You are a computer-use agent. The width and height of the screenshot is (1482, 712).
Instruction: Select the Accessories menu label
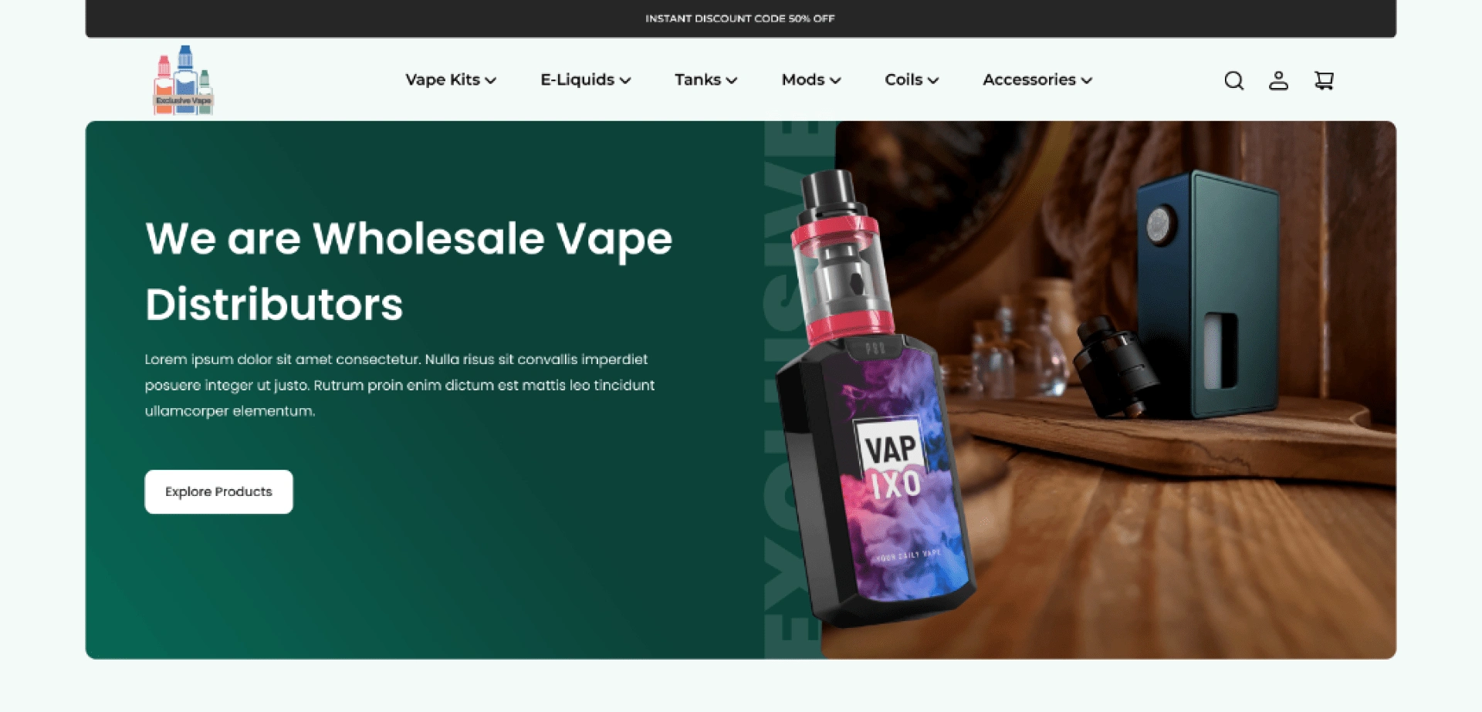(1029, 79)
